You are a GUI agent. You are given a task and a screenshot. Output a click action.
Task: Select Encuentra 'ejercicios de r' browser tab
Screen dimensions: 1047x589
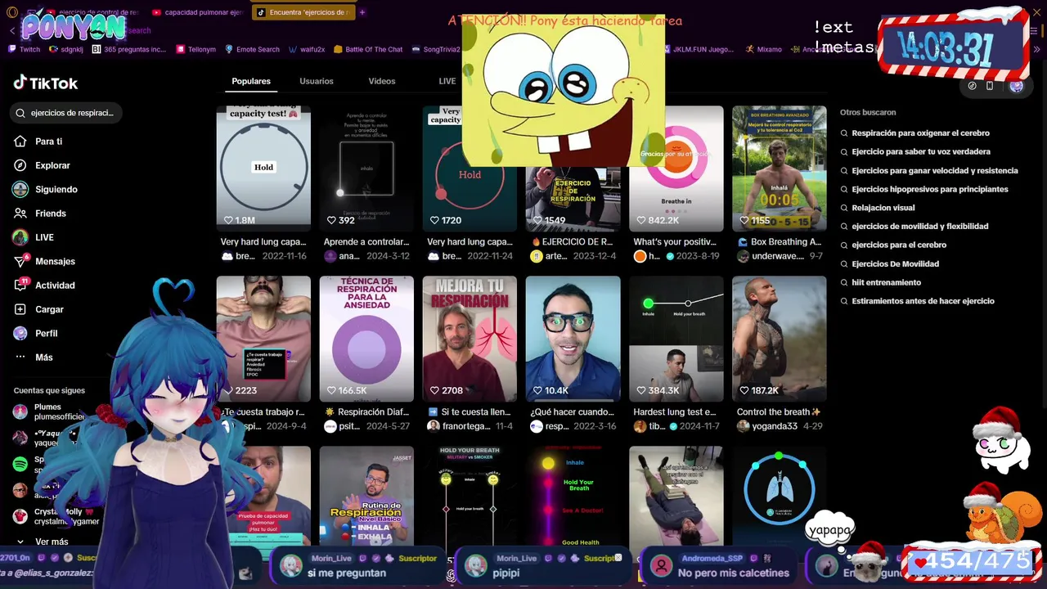pos(302,12)
